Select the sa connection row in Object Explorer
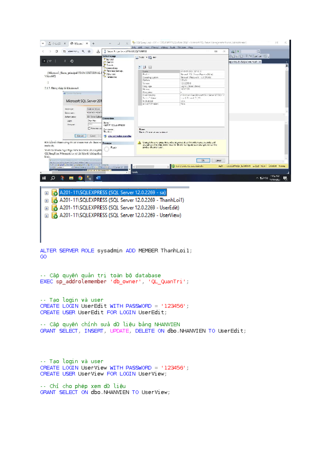 coord(113,193)
